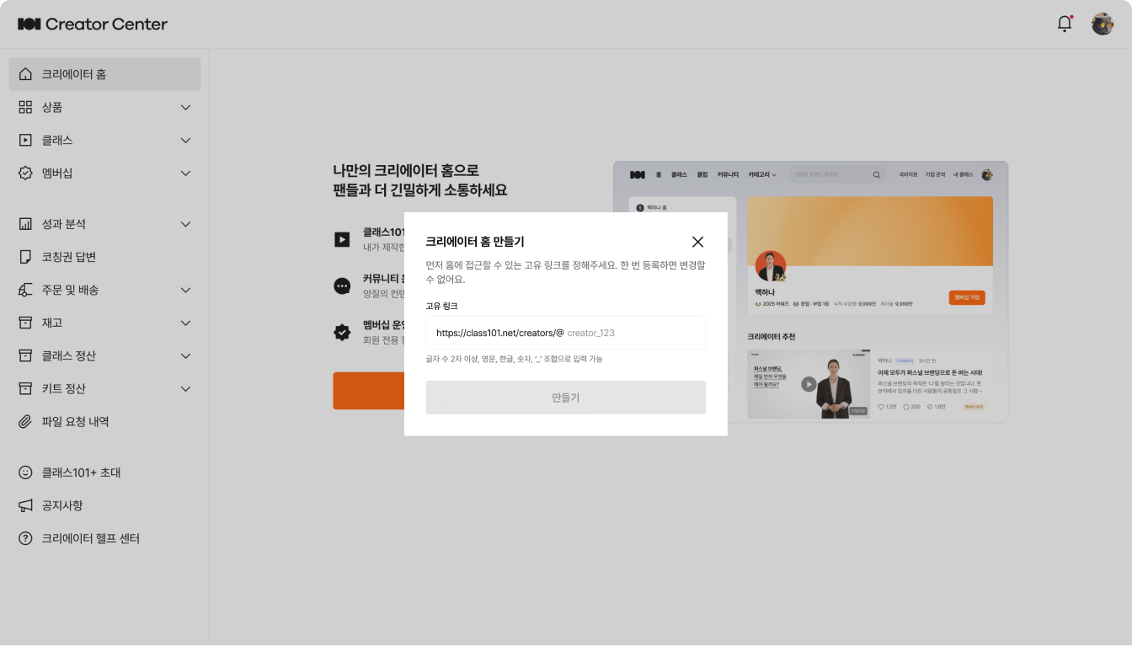Click the 크리에이터 홈 만들기 dialog title
Screen dimensions: 1132x646
coord(475,242)
